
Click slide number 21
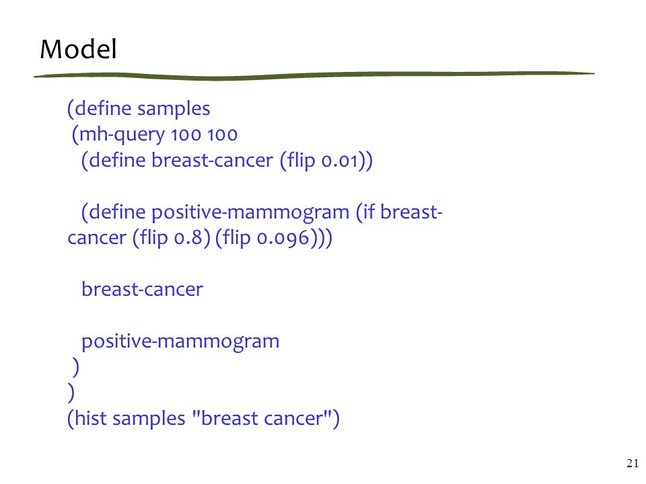[633, 463]
